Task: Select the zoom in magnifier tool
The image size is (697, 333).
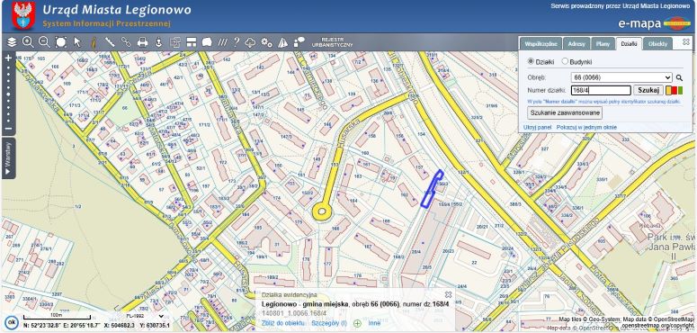Action: (28, 42)
